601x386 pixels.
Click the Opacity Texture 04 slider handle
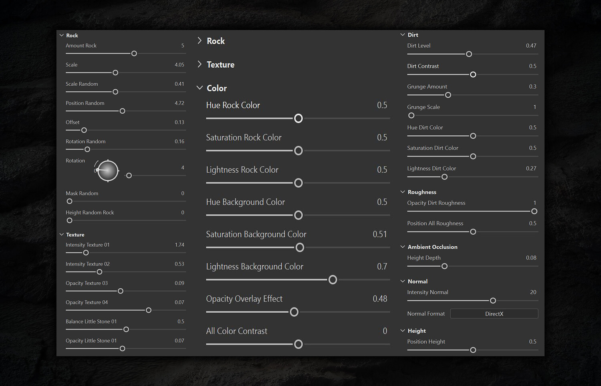[x=149, y=310]
